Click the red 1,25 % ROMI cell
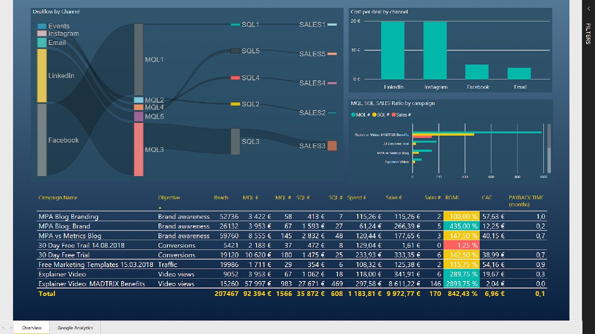This screenshot has width=595, height=334. [462, 245]
